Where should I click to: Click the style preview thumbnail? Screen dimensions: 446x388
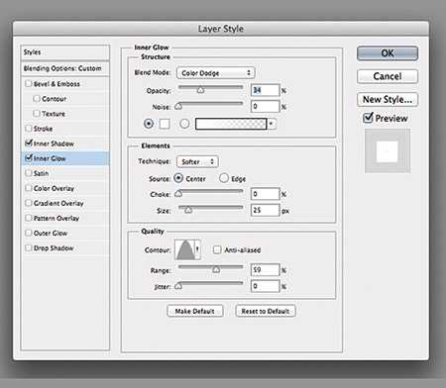388,151
